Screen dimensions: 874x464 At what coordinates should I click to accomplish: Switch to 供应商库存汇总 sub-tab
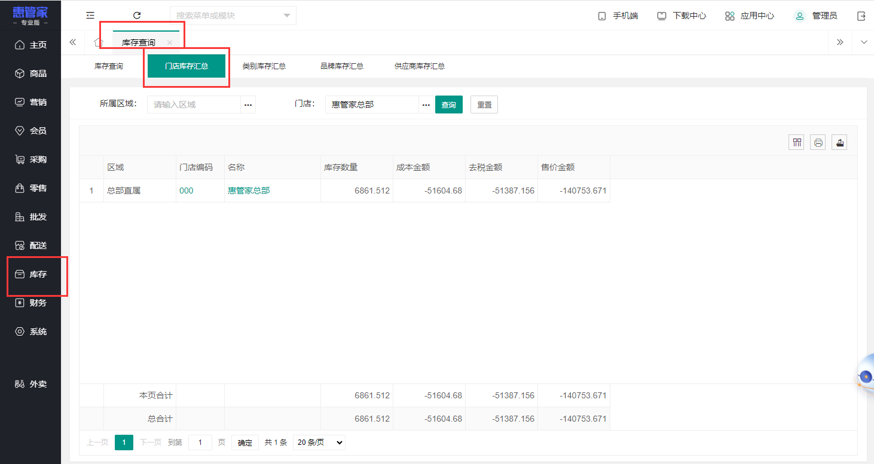tap(420, 66)
